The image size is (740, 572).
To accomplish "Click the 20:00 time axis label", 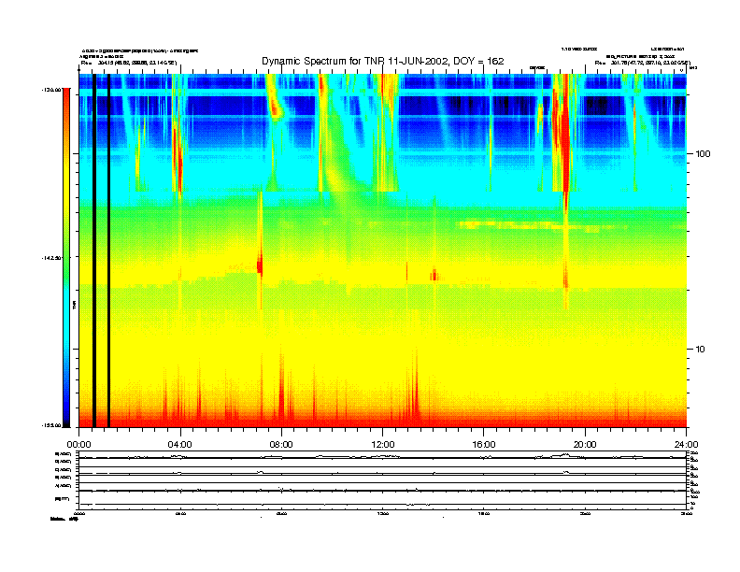I will pyautogui.click(x=585, y=445).
